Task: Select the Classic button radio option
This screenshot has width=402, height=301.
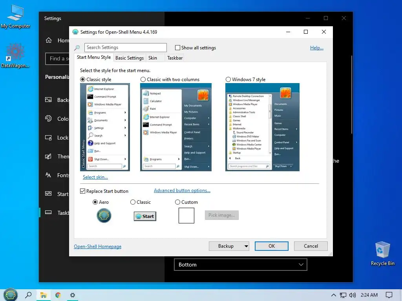Action: (x=133, y=202)
